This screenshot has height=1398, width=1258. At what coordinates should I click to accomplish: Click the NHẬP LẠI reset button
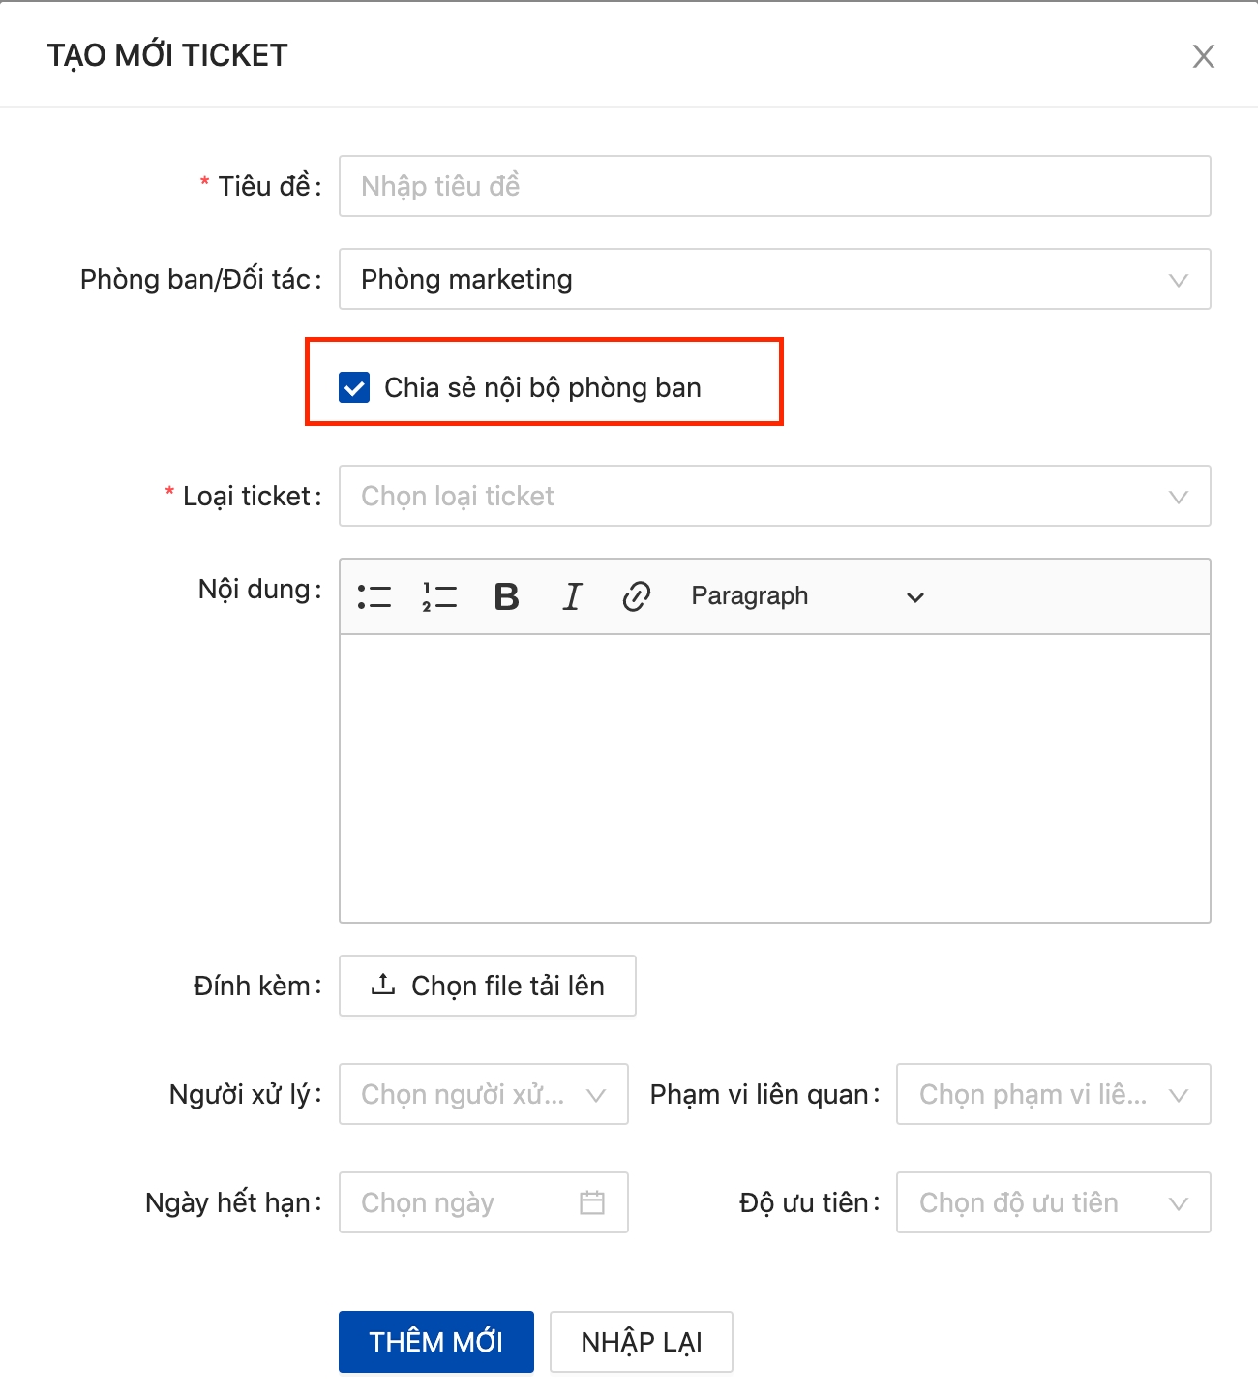pos(641,1342)
